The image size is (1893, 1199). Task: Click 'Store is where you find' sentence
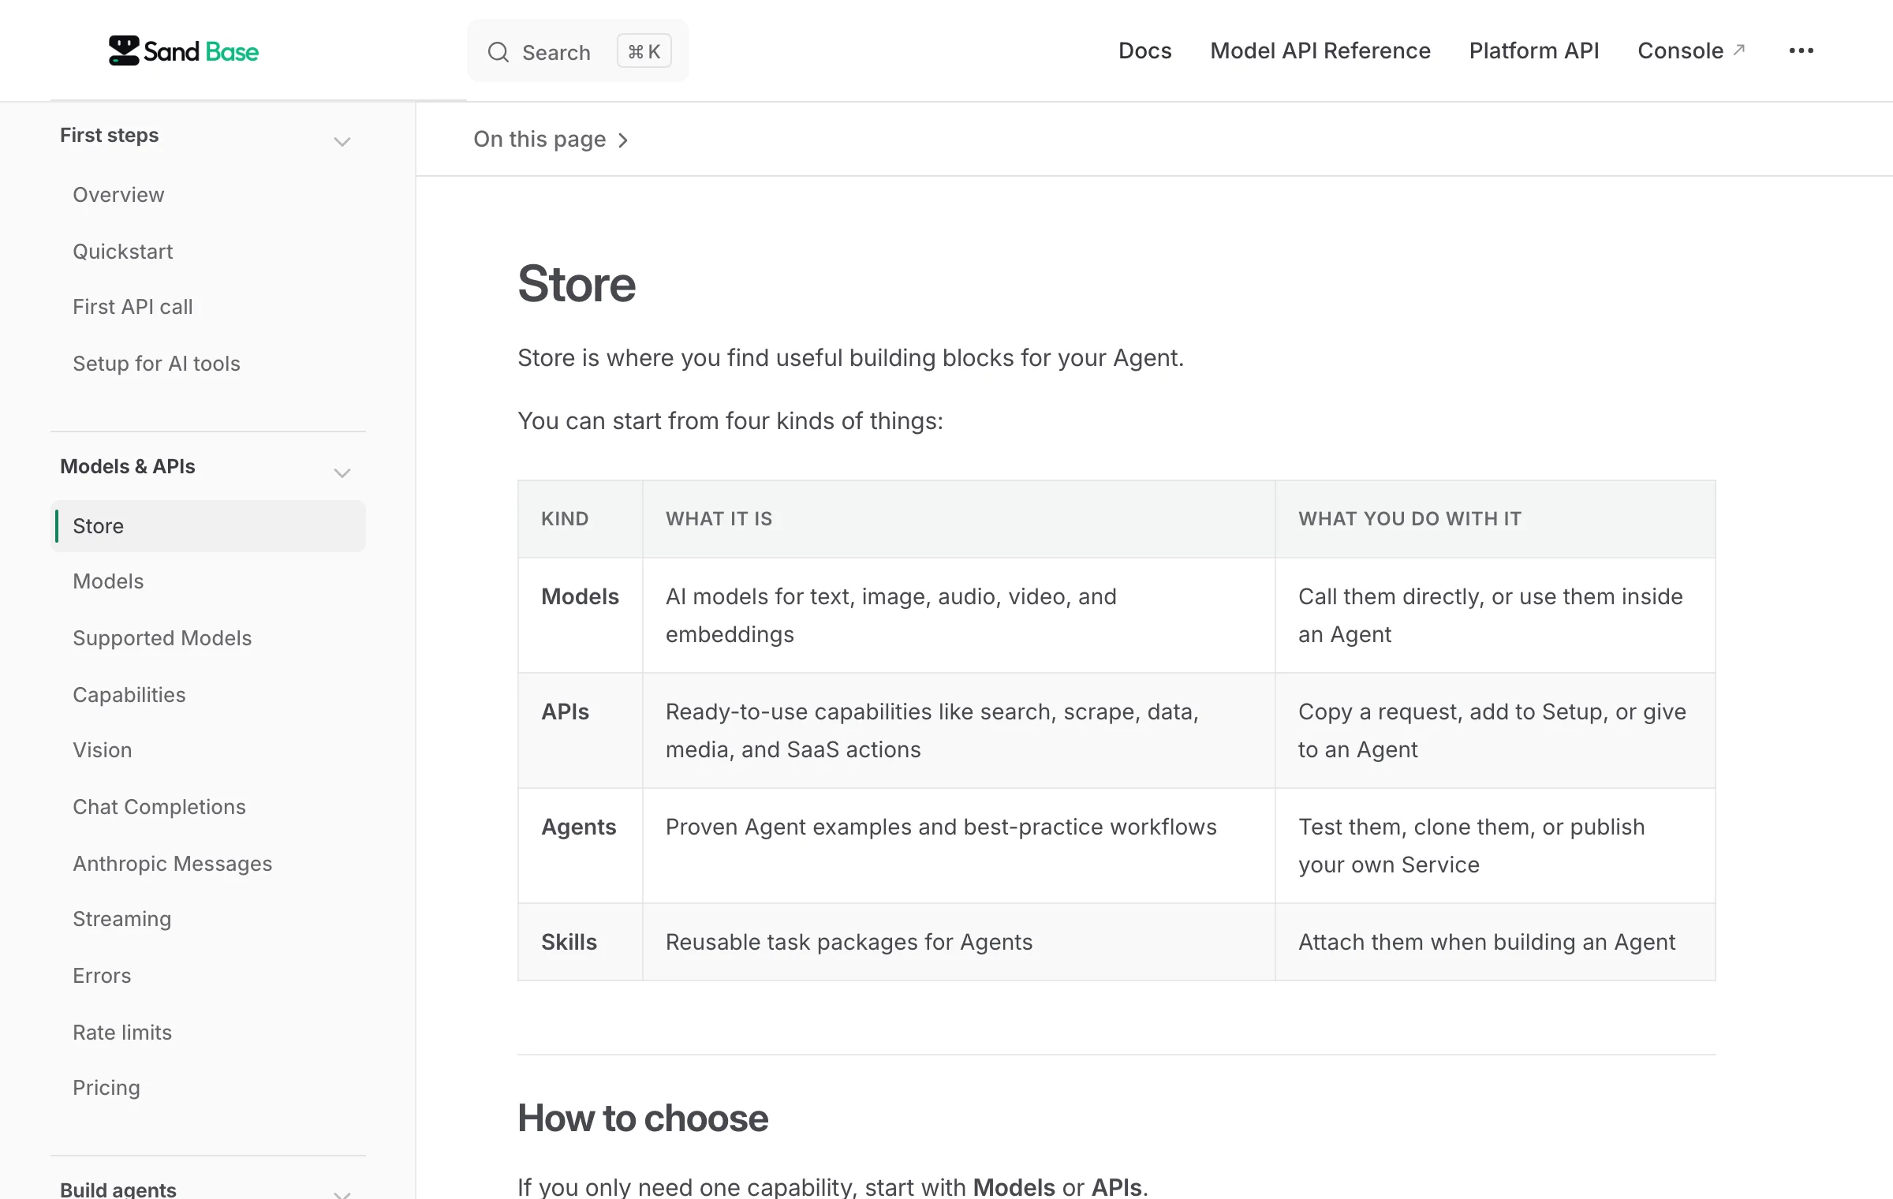850,357
